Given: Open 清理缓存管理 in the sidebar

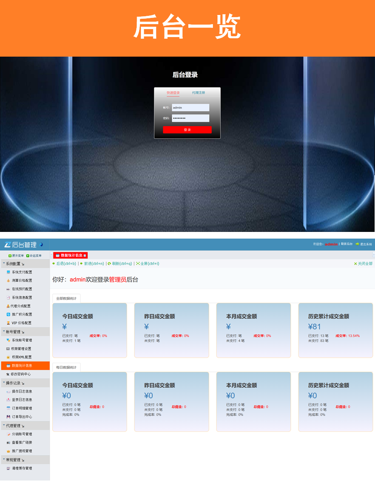Looking at the screenshot, I should (22, 468).
